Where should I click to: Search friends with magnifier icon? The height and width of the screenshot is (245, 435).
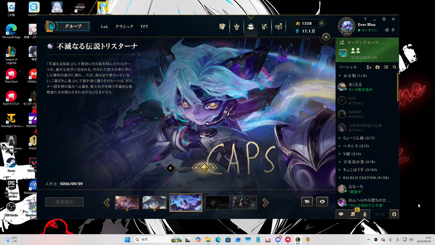(394, 67)
